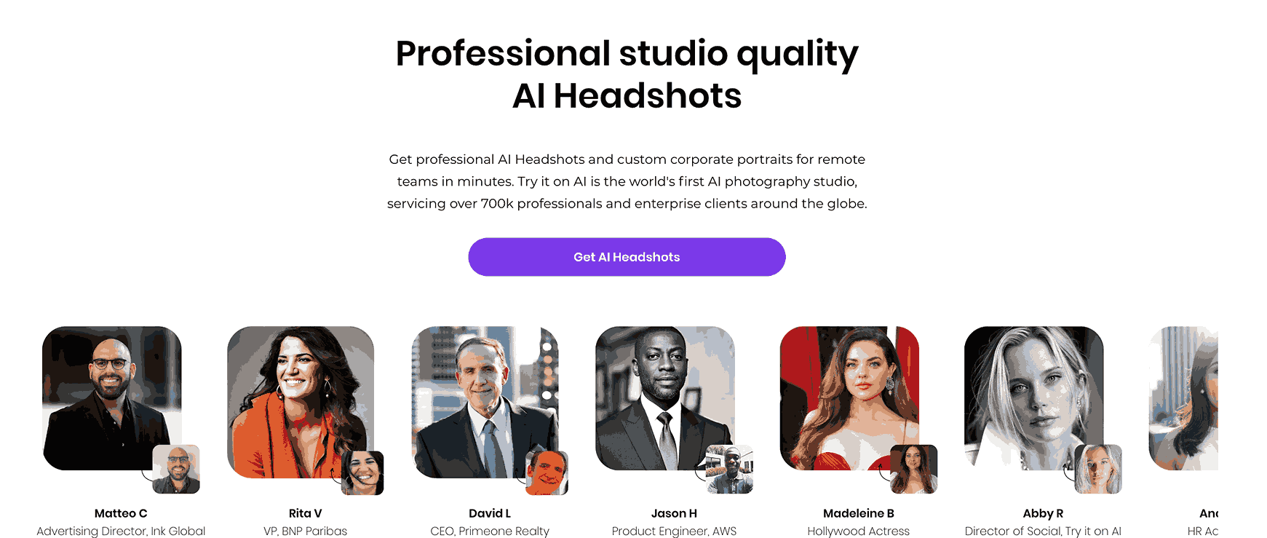Select Matteo C's small original photo
Screen dimensions: 1267x538
coord(176,469)
